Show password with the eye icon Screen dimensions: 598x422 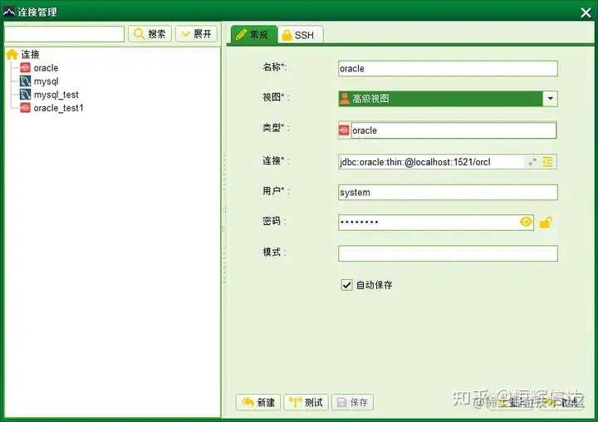coord(526,222)
